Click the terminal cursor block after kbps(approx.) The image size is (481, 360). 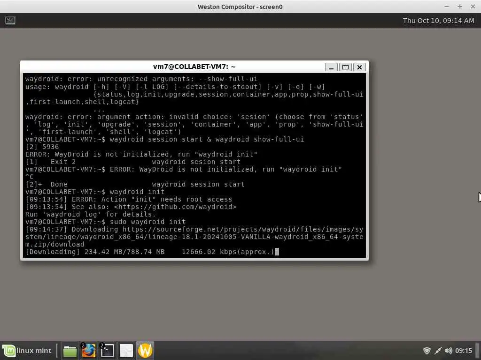tap(277, 252)
